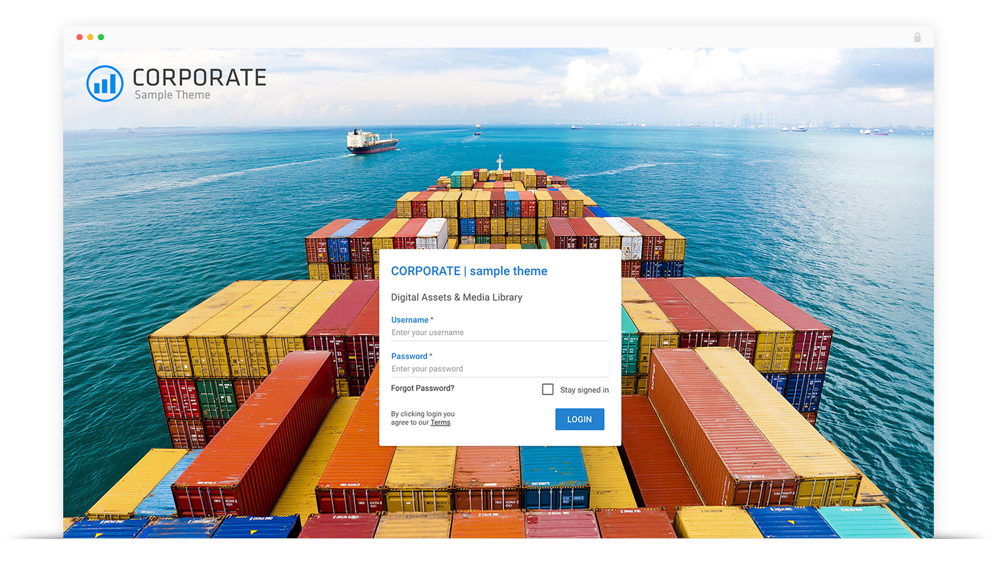
Task: Click the green window maximize dot
Action: pos(101,37)
